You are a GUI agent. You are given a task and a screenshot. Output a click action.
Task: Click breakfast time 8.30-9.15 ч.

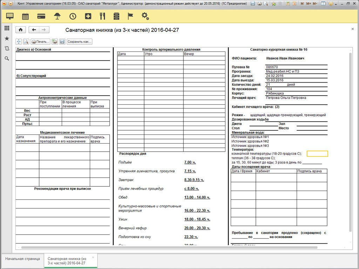pos(194,180)
